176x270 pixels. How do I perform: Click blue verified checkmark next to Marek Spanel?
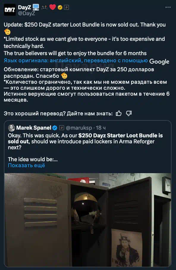(x=55, y=128)
